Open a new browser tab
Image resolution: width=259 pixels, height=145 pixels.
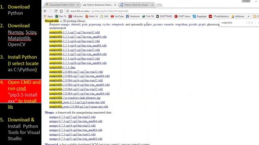point(159,5)
